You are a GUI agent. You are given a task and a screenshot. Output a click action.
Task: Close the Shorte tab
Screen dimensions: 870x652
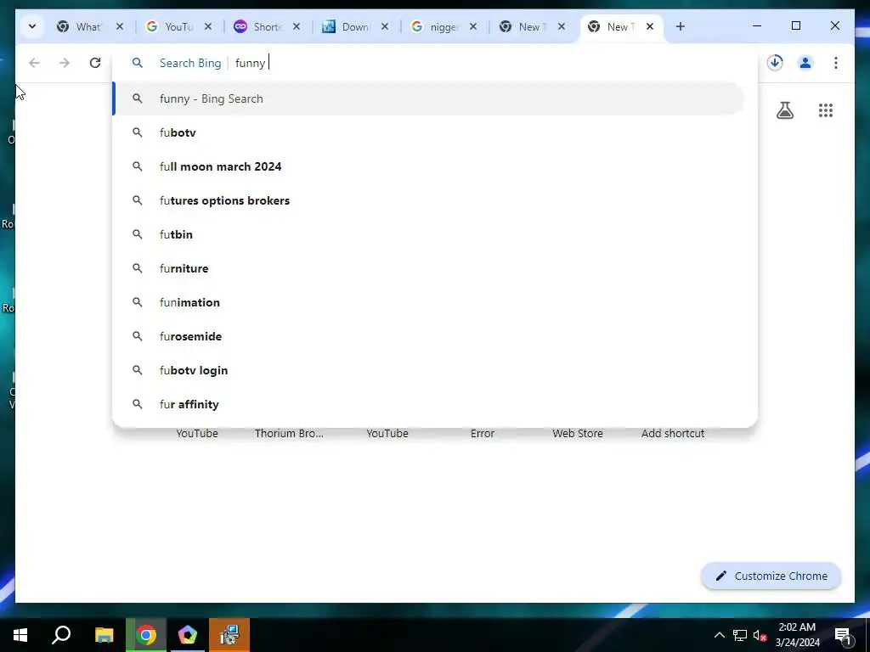[297, 26]
